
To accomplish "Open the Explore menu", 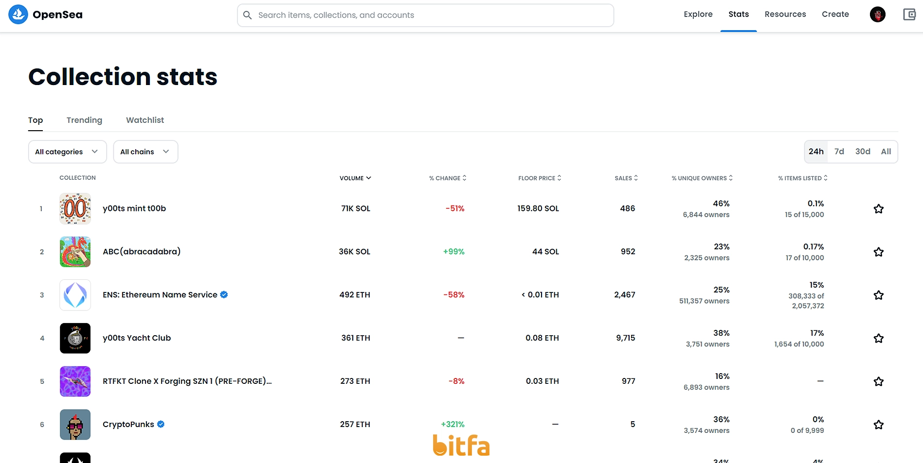I will 698,14.
